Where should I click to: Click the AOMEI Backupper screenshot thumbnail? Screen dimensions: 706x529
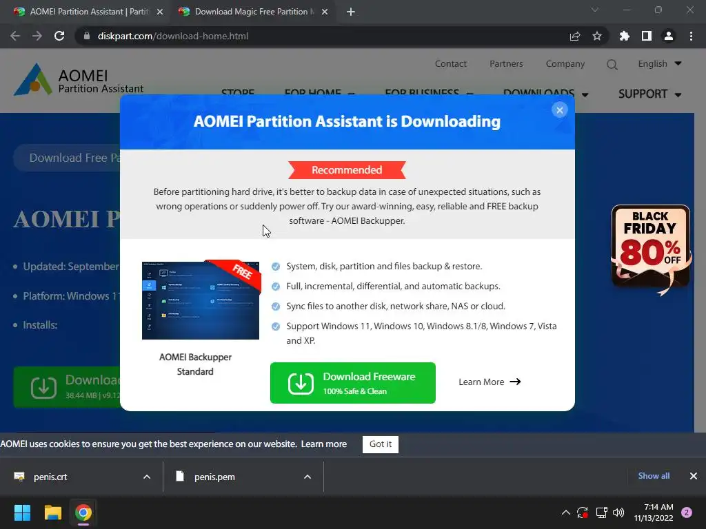tap(201, 300)
